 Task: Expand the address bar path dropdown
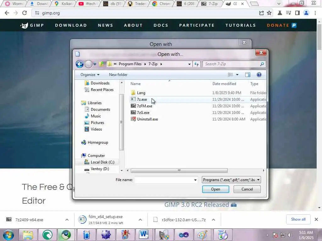point(189,64)
